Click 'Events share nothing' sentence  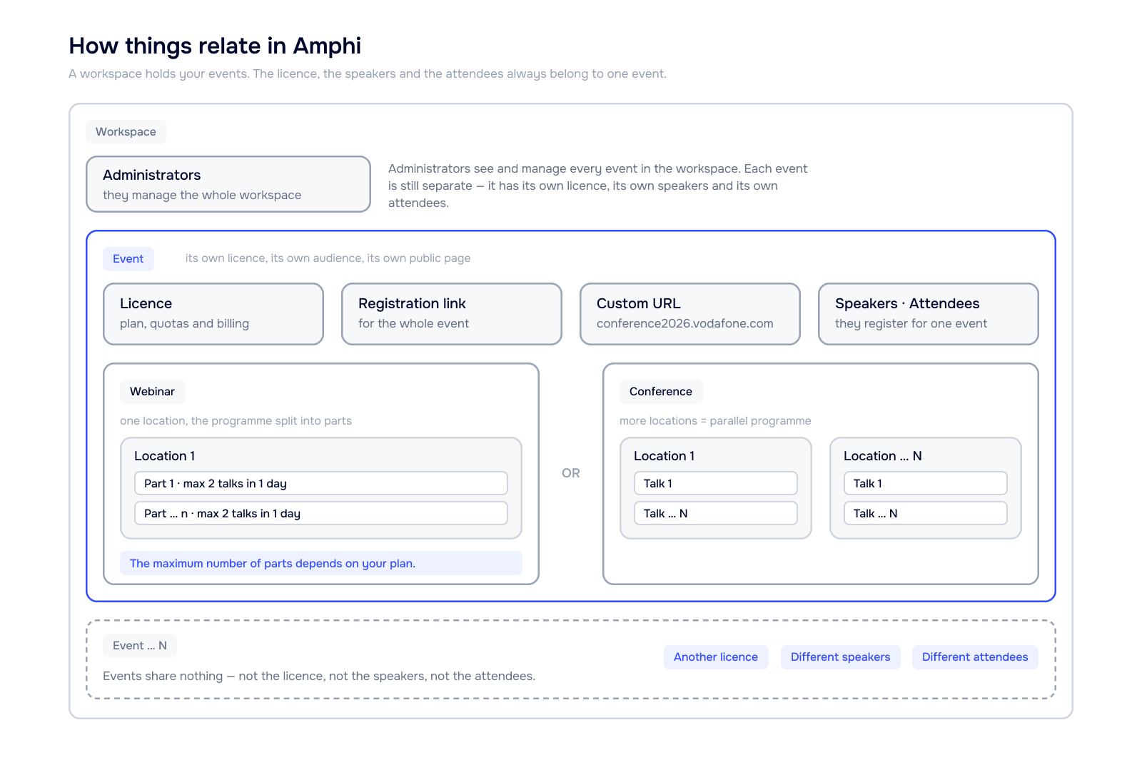coord(319,676)
